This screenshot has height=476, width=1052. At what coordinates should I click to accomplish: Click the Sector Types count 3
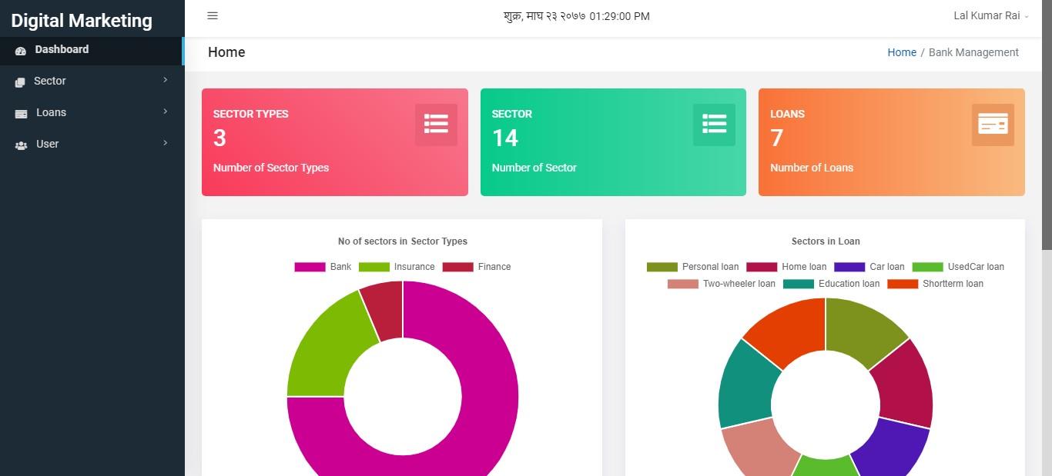(219, 138)
